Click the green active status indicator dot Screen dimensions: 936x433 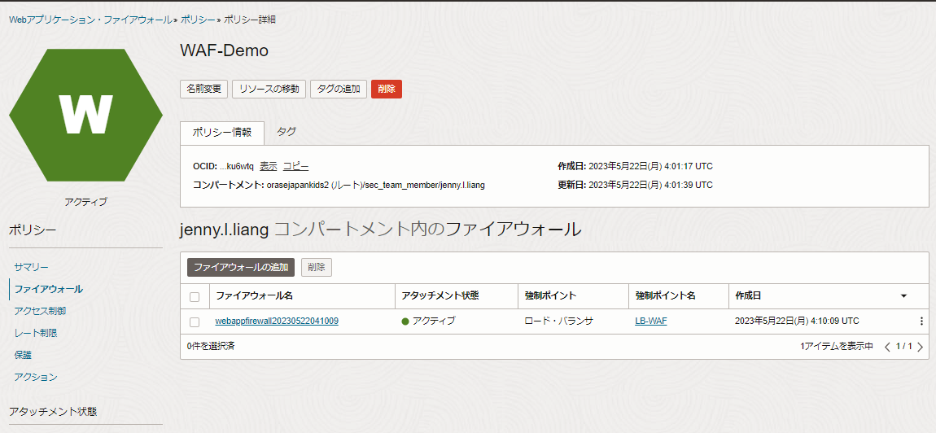pos(405,321)
